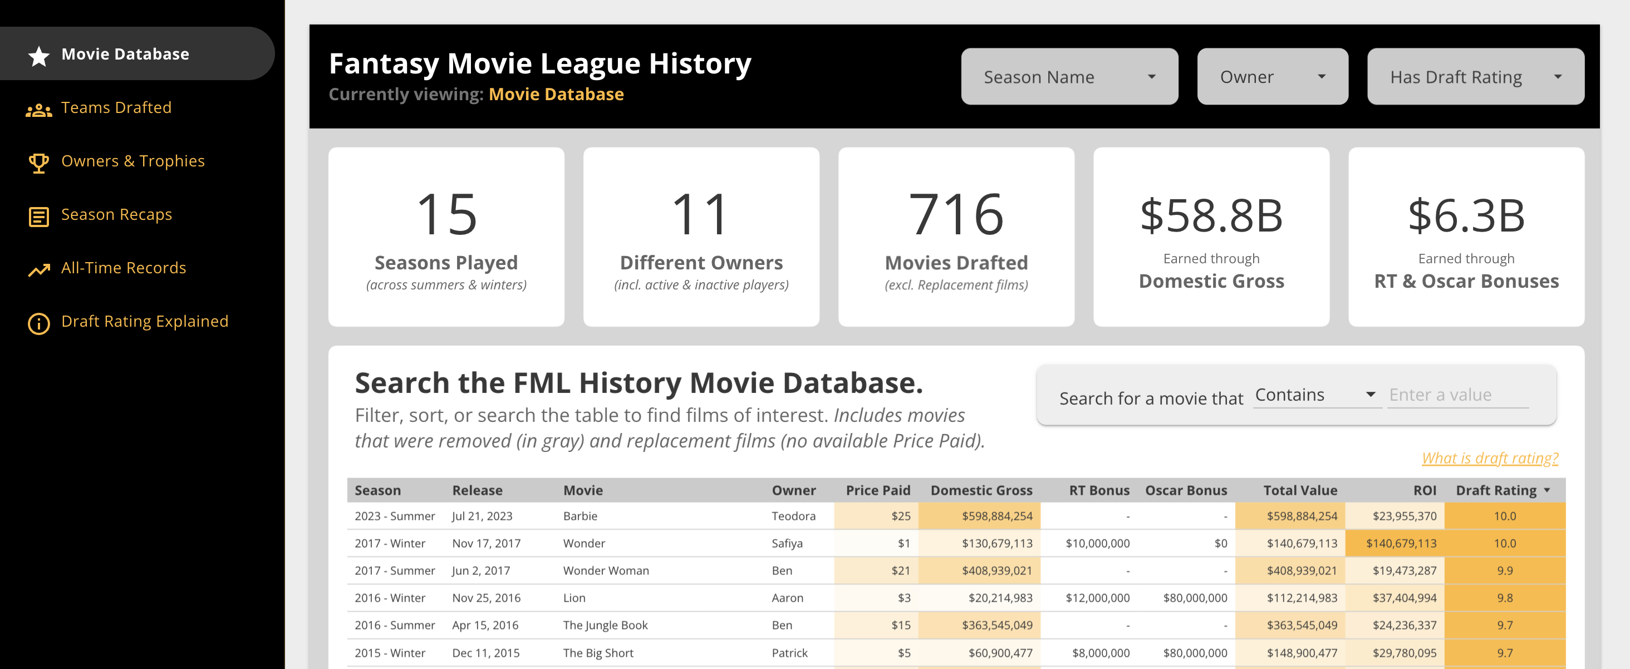Follow the 'What is draft rating?' link
Screen dimensions: 1630x669
1490,458
